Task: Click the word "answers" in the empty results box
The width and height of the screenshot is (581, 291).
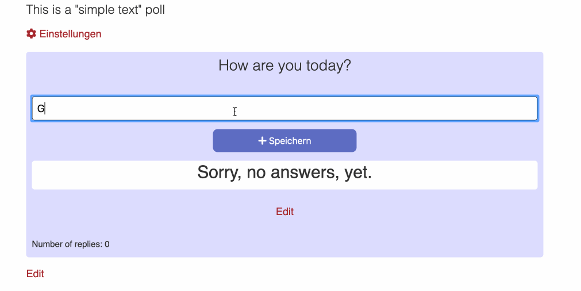Action: [303, 172]
